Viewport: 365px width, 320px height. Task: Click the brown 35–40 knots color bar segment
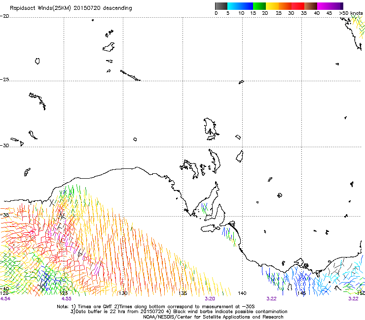click(311, 6)
